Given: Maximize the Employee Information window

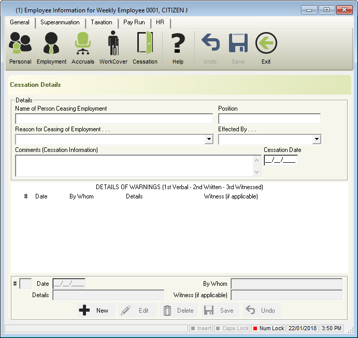Looking at the screenshot, I should (x=326, y=10).
